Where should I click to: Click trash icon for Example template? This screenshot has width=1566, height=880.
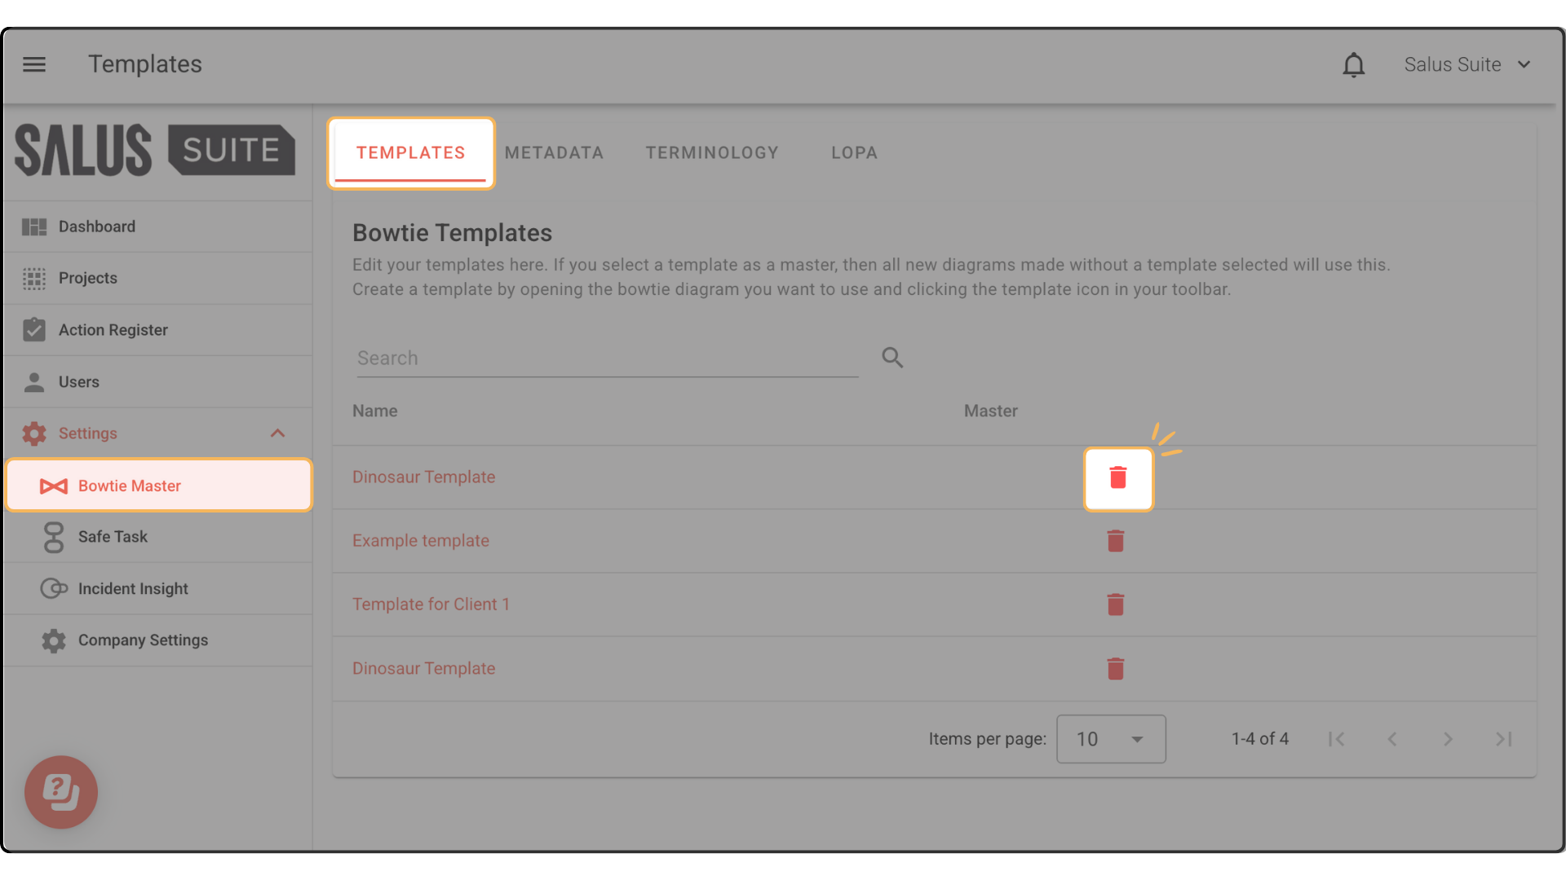click(1115, 541)
